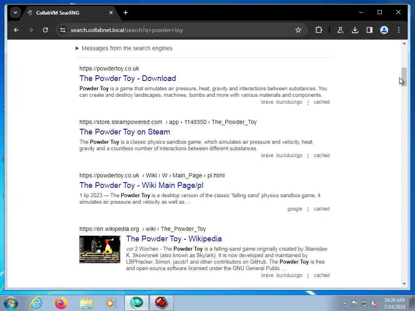Click the page scrollbar thumb
Image resolution: width=415 pixels, height=311 pixels.
click(404, 77)
